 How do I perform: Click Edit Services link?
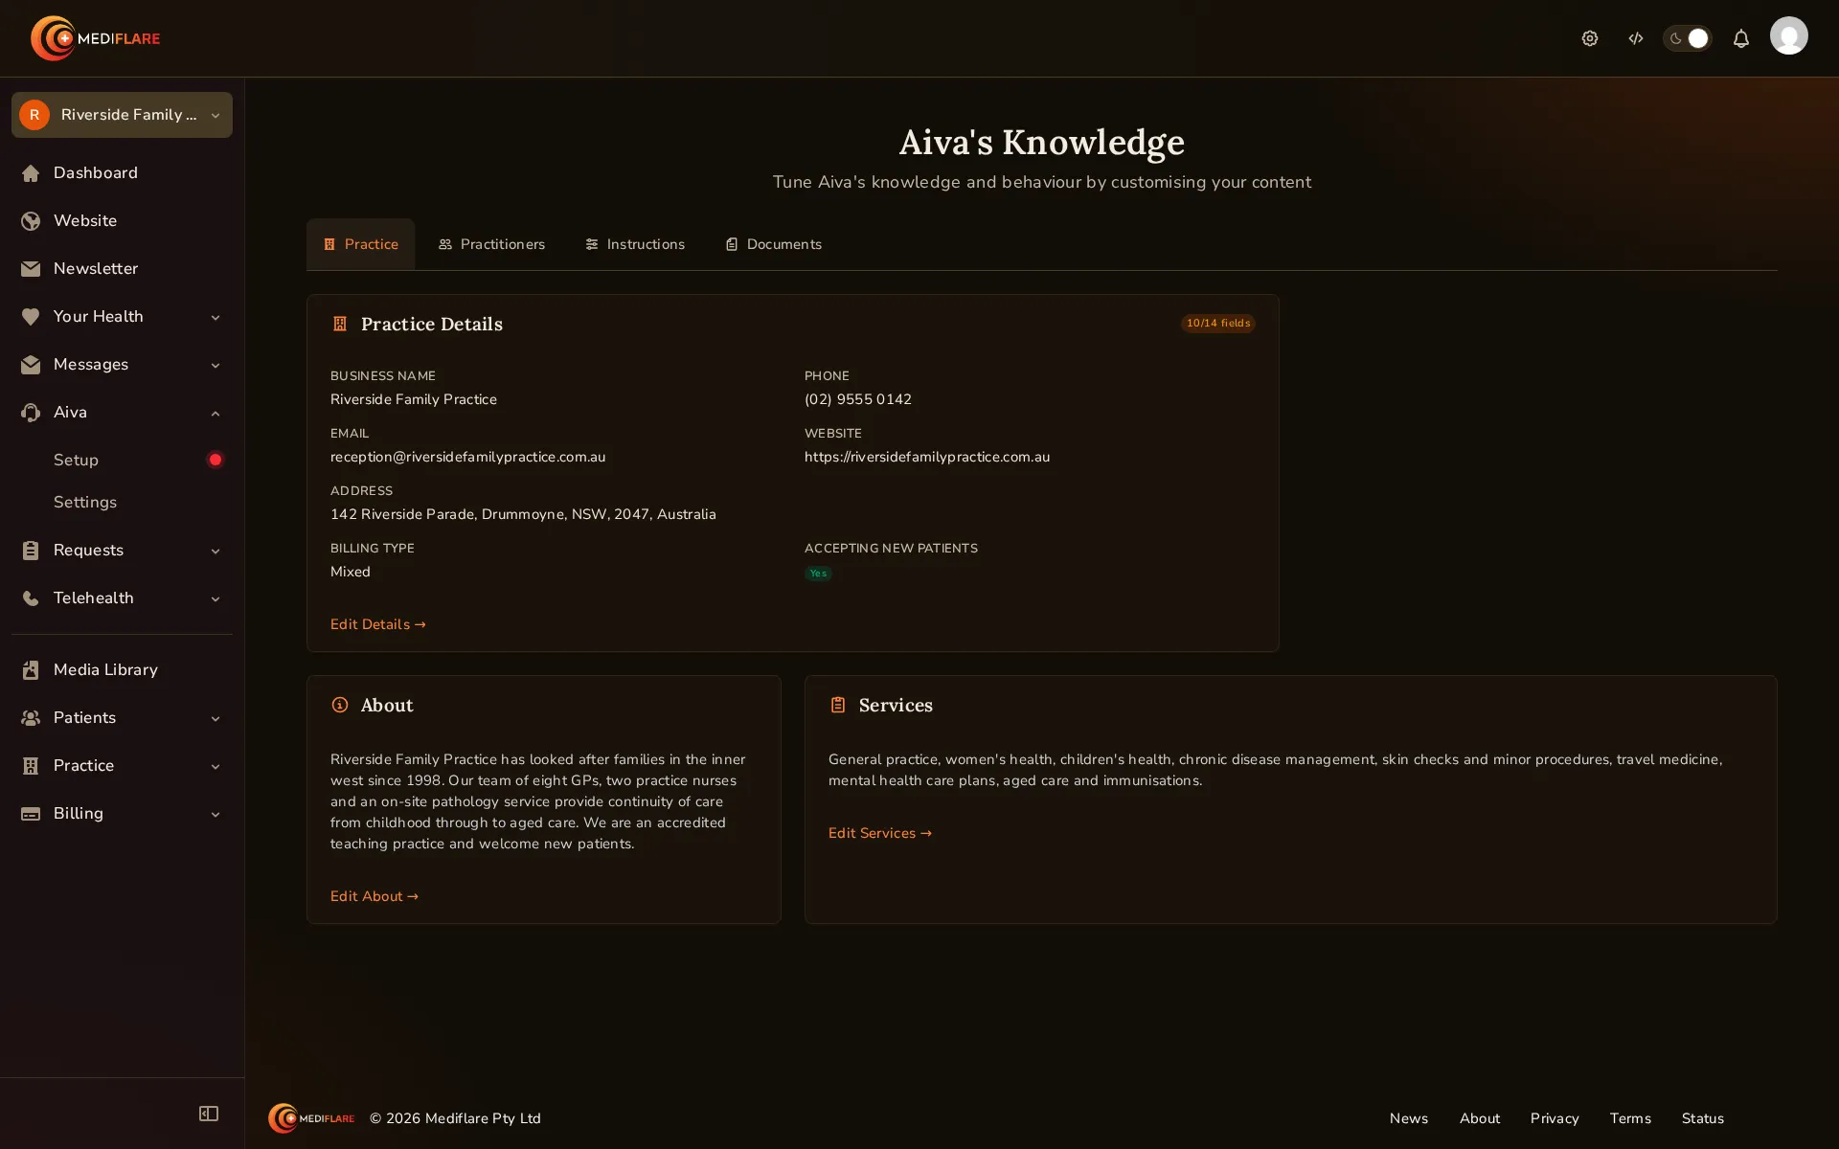pos(880,833)
